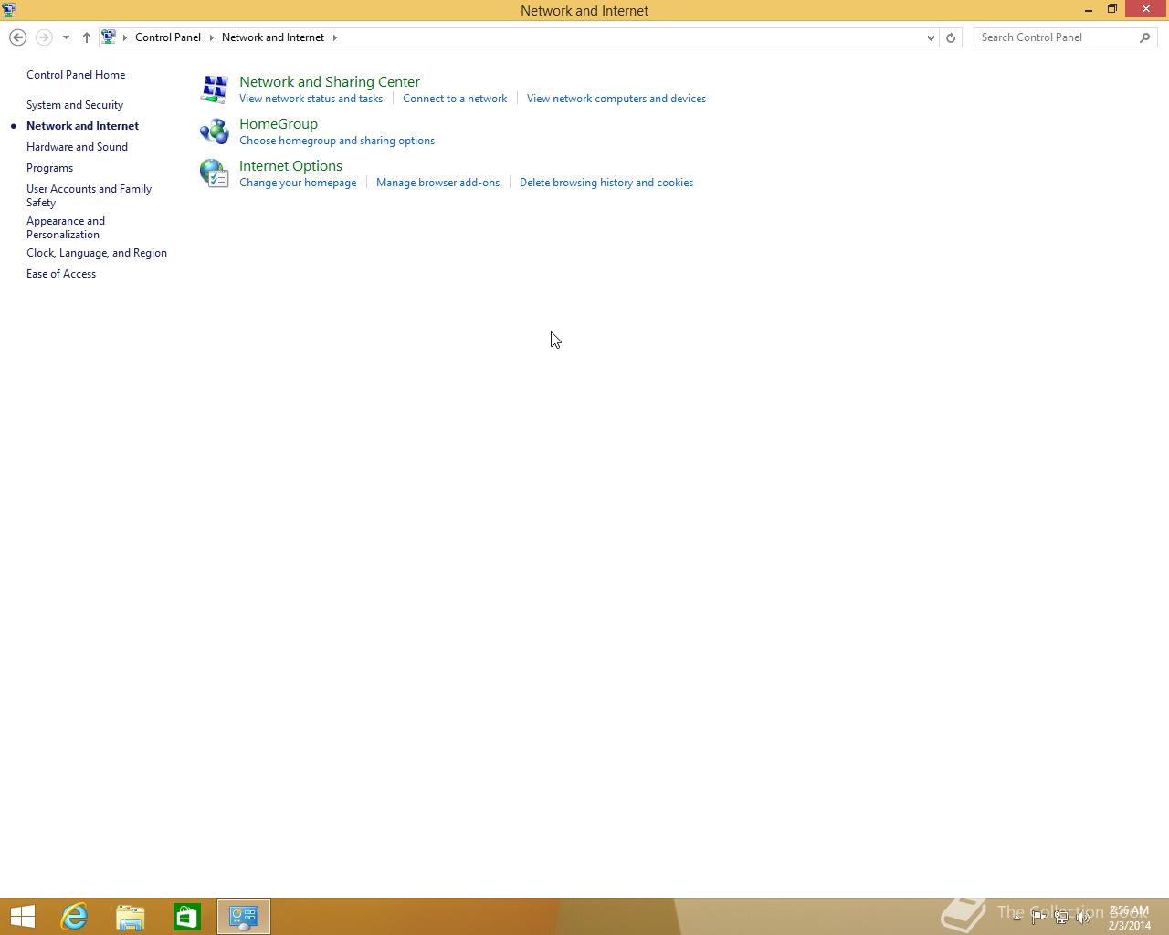Click Manage browser add-ons
1169x935 pixels.
click(x=437, y=183)
